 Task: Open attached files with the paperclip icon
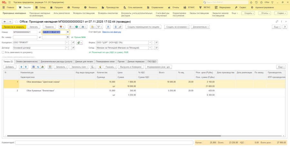click(x=120, y=27)
